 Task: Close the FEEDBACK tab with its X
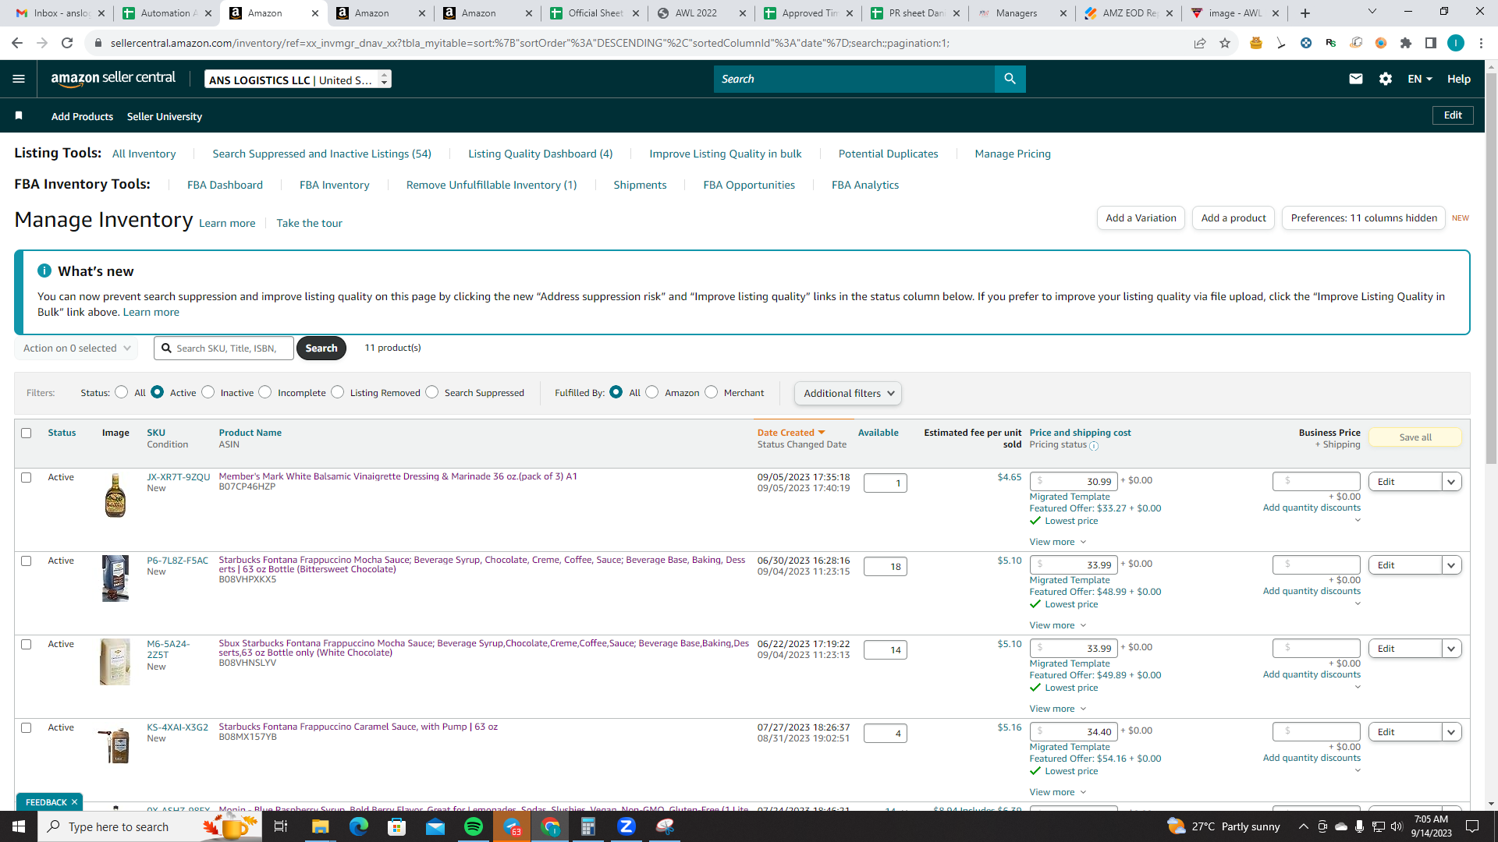click(x=75, y=802)
